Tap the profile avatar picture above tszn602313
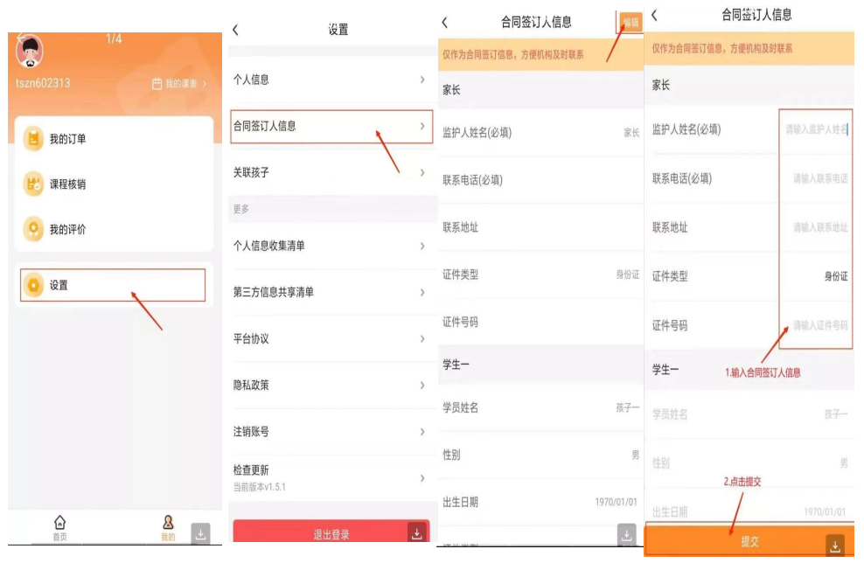The width and height of the screenshot is (864, 570). click(30, 52)
